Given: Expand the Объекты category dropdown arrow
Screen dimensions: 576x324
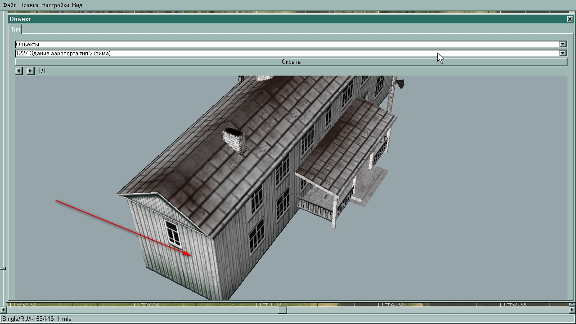Looking at the screenshot, I should click(x=562, y=44).
